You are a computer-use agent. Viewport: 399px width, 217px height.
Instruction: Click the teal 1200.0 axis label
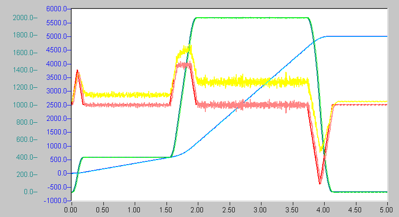(23, 87)
